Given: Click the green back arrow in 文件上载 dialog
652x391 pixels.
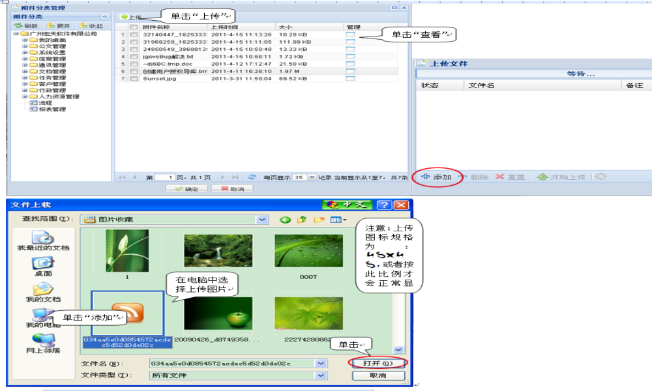Looking at the screenshot, I should click(286, 220).
